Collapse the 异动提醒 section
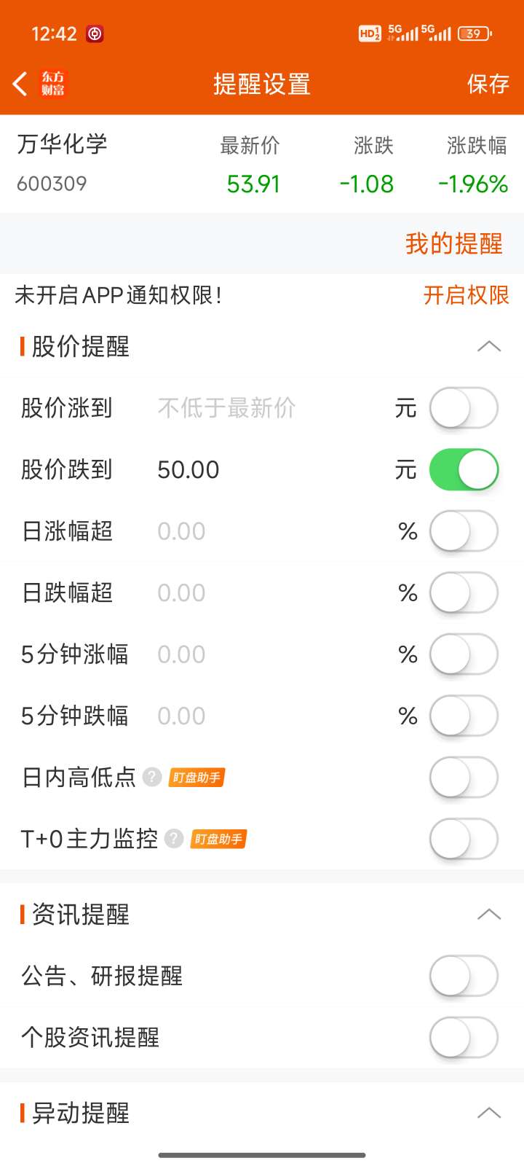Viewport: 524px width, 1166px height. pyautogui.click(x=489, y=1113)
